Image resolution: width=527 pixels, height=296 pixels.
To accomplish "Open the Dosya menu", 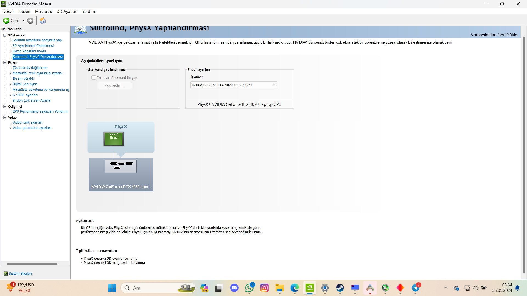I will pyautogui.click(x=8, y=12).
